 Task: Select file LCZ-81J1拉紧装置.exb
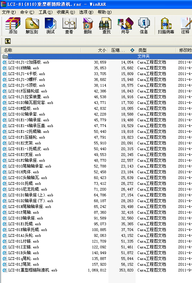29,97
